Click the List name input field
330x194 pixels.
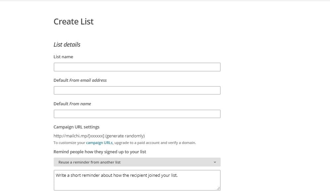137,67
